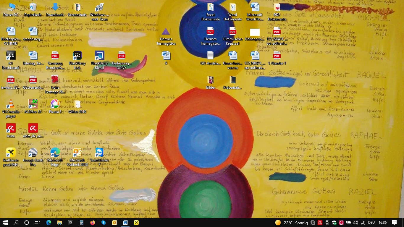404x227 pixels.
Task: Launch Firefox from the taskbar
Action: tap(93, 223)
